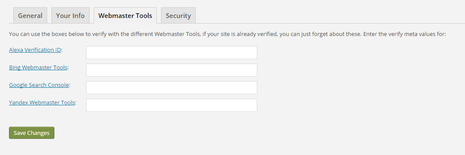Viewport: 465px width, 155px height.
Task: Click the tab right of Webmaster Tools
Action: click(x=178, y=15)
